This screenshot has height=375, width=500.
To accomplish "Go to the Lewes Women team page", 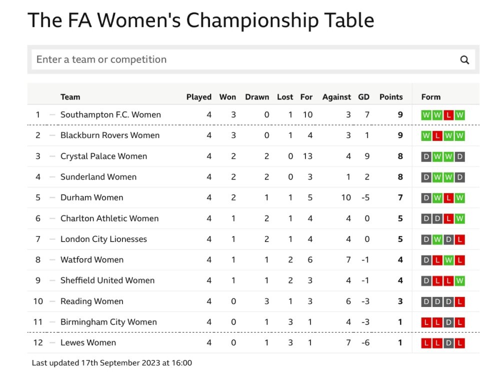I will coord(88,343).
